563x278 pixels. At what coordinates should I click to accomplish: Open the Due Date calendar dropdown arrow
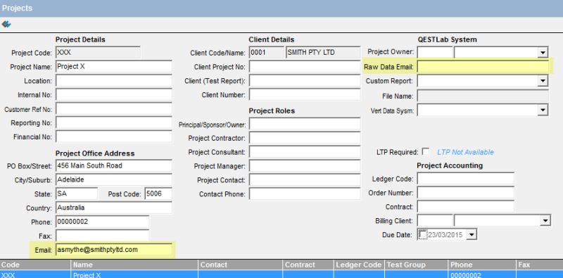tap(472, 235)
